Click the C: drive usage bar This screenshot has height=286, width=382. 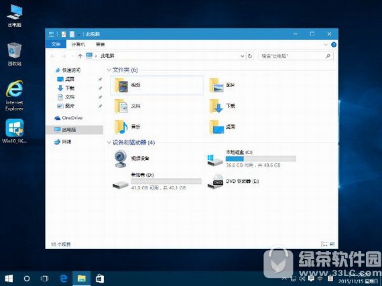click(x=261, y=159)
